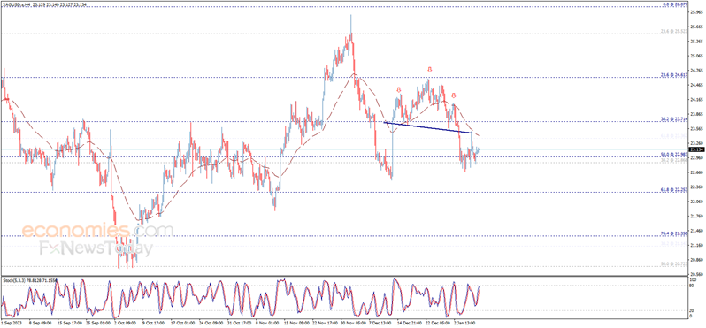Click the economies.com watermark logo
This screenshot has width=706, height=328.
point(97,231)
